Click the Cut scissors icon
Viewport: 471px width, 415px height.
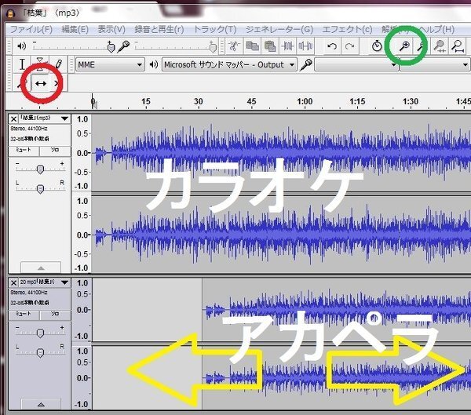click(234, 46)
